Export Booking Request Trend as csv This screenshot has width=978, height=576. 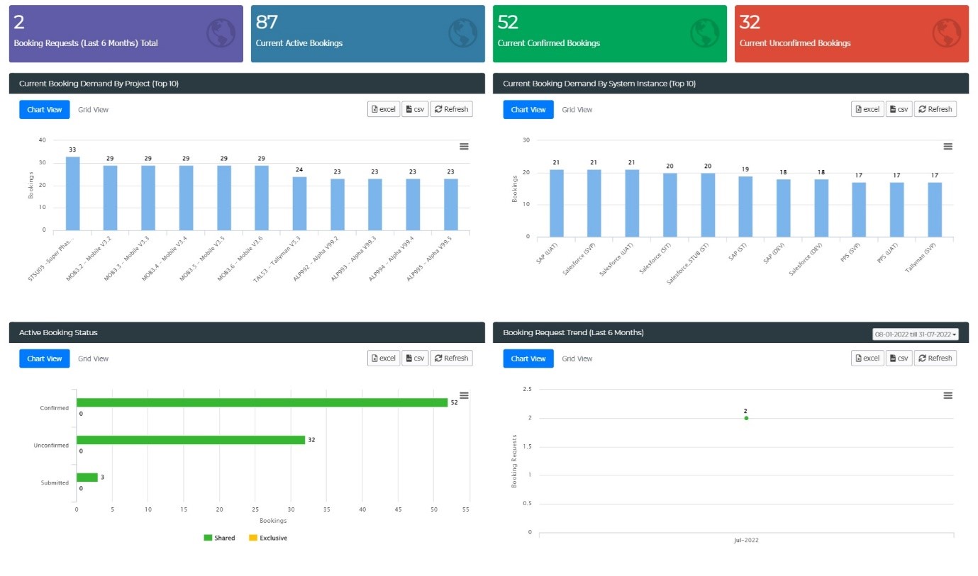[899, 358]
